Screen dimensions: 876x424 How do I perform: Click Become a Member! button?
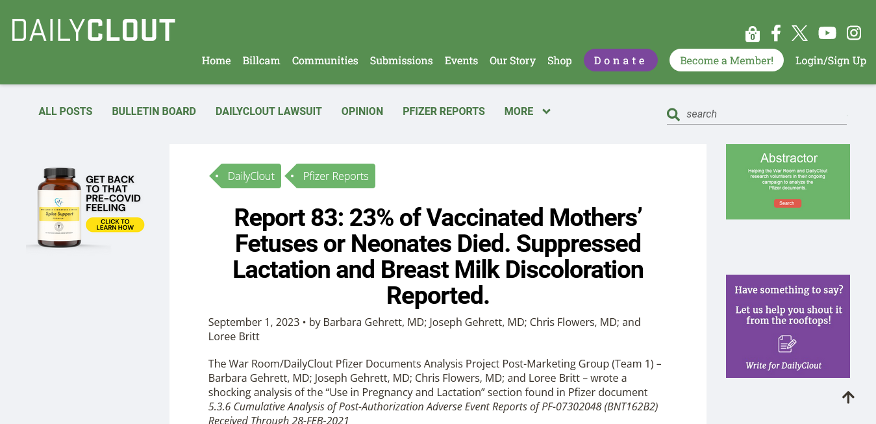pyautogui.click(x=727, y=60)
